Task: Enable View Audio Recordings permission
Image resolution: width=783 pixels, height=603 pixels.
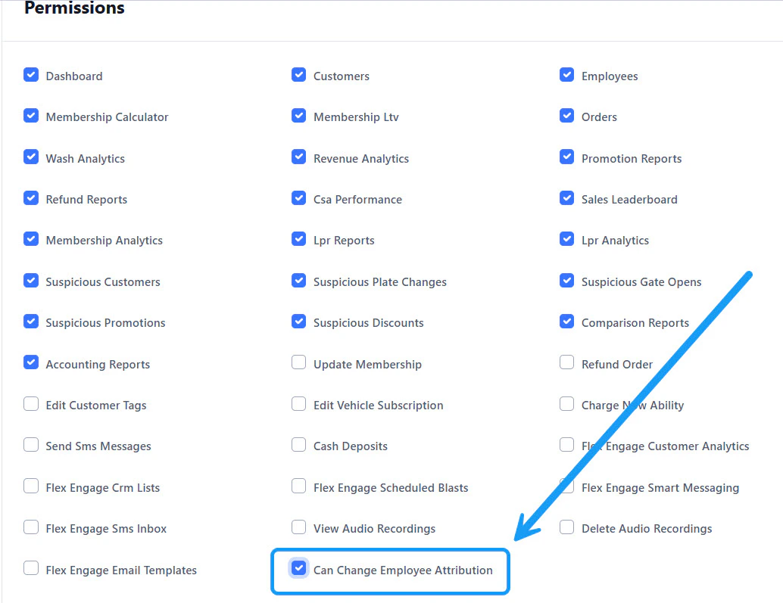Action: (298, 527)
